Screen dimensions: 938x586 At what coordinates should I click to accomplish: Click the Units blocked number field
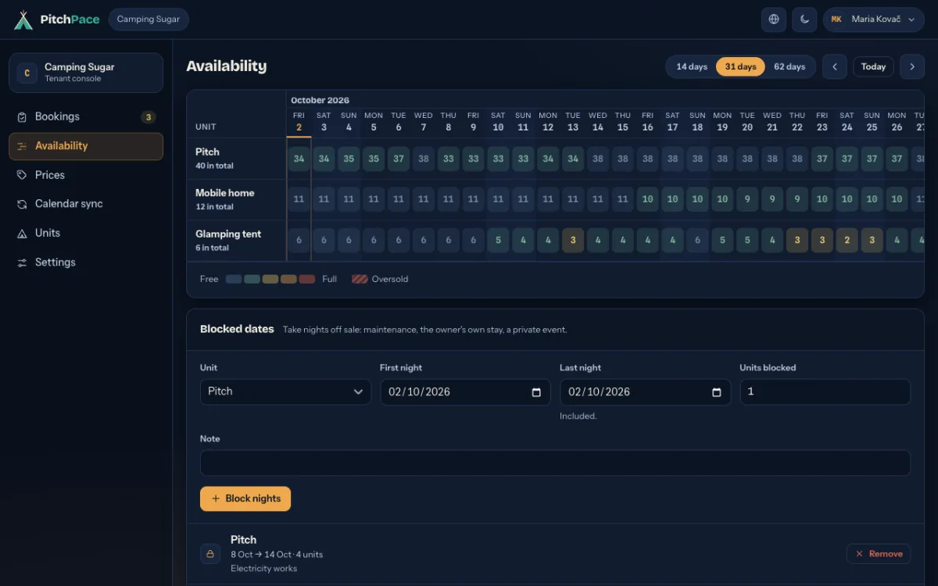point(825,391)
